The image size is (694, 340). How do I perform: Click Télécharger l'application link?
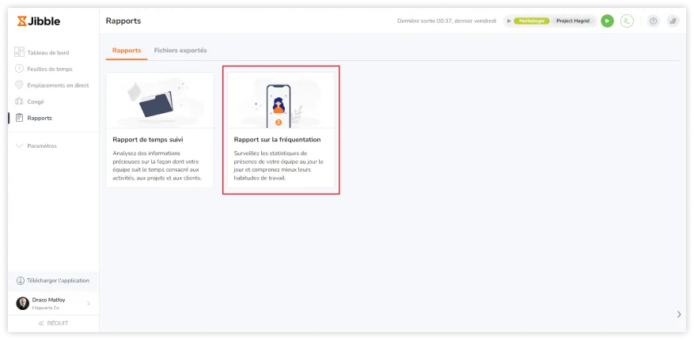[x=57, y=281]
